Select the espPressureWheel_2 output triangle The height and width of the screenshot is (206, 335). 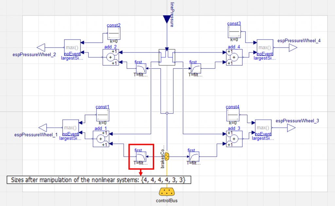[x=41, y=48]
